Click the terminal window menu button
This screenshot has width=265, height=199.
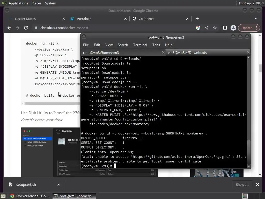pos(84,37)
